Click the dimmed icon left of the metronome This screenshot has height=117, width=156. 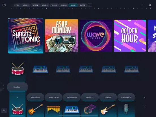point(142,5)
